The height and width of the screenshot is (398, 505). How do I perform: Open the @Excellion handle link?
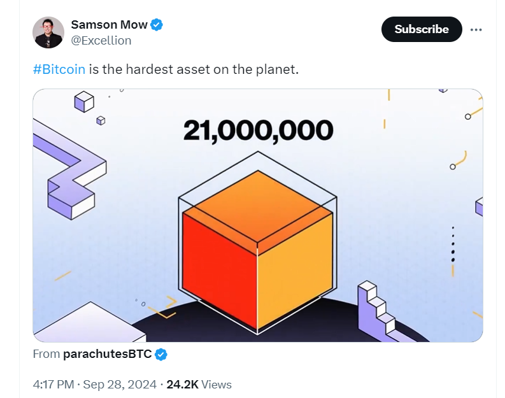[101, 41]
